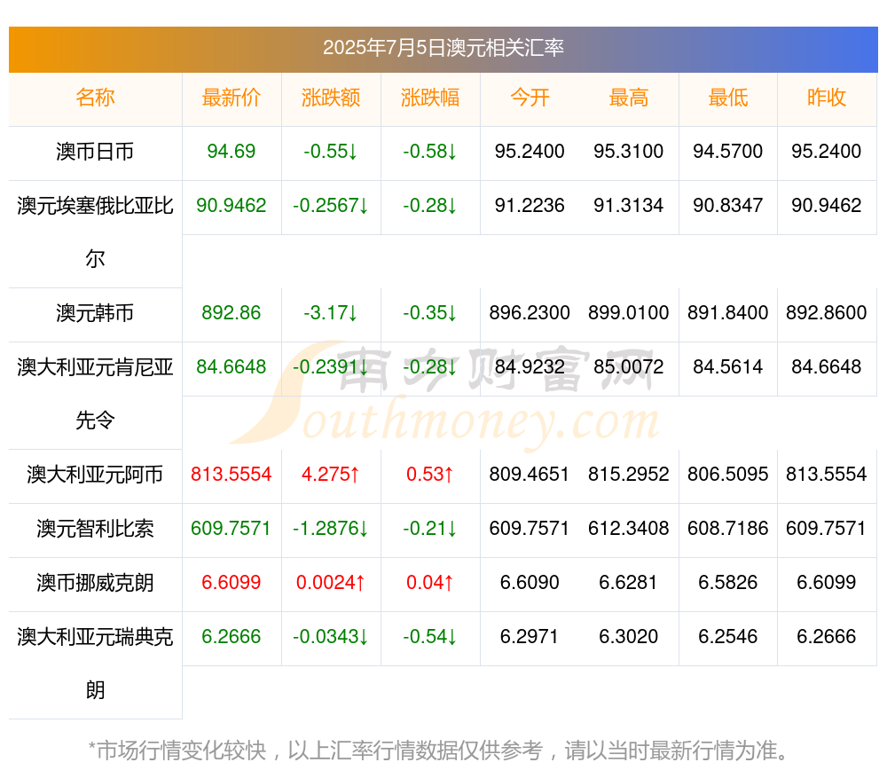Click change amount '-0.2567↓'
The width and height of the screenshot is (887, 778).
pos(330,206)
